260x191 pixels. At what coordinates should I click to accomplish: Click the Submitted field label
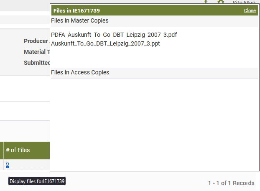click(37, 63)
